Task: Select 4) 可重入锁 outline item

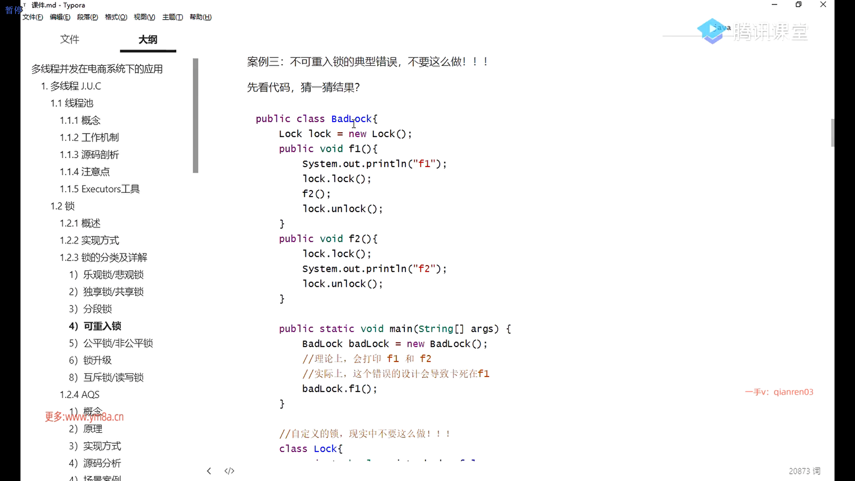Action: pyautogui.click(x=95, y=326)
